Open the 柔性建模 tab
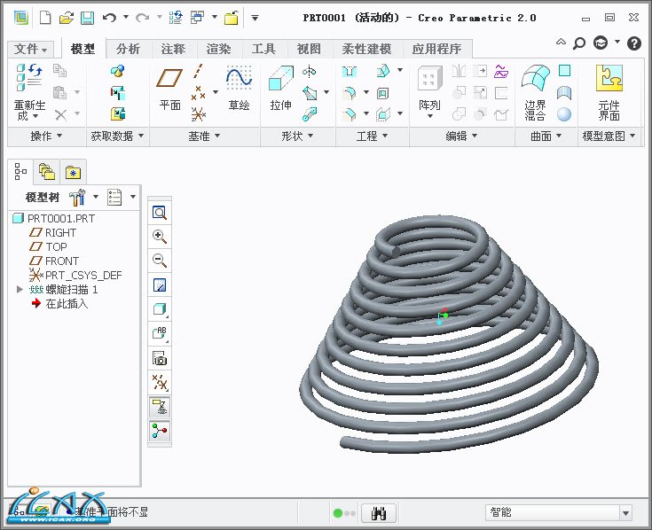Image resolution: width=652 pixels, height=530 pixels. coord(365,49)
